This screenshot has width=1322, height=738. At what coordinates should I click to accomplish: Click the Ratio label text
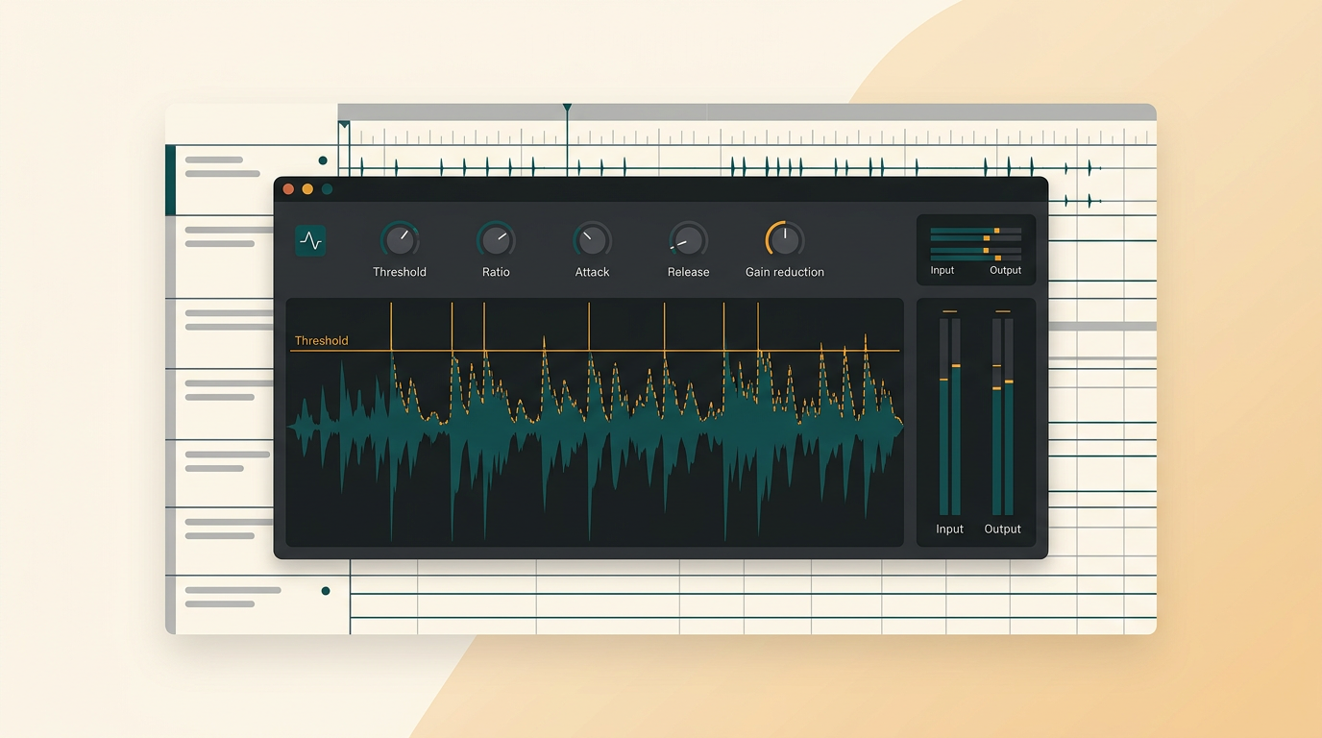496,272
